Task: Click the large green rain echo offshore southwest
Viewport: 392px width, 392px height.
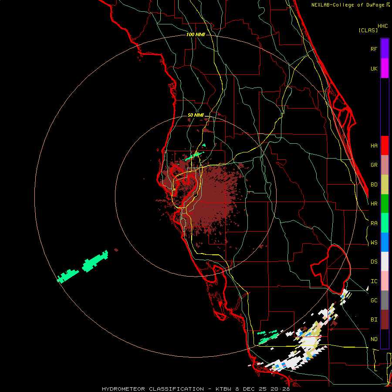Action: [x=95, y=261]
